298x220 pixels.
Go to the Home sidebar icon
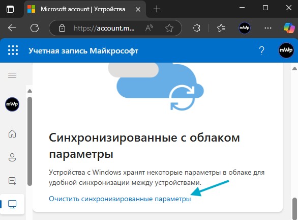point(12,133)
